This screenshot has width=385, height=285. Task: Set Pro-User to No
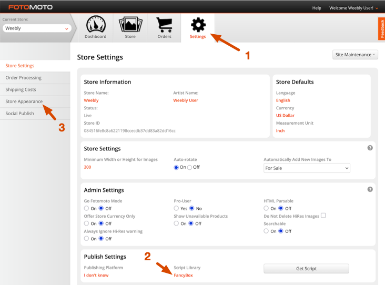tap(192, 208)
